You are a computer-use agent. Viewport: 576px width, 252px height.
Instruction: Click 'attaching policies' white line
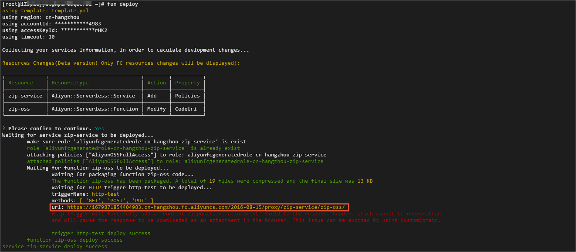coord(177,155)
